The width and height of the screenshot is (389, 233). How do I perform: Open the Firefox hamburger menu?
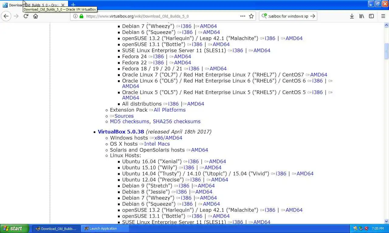[x=383, y=16]
